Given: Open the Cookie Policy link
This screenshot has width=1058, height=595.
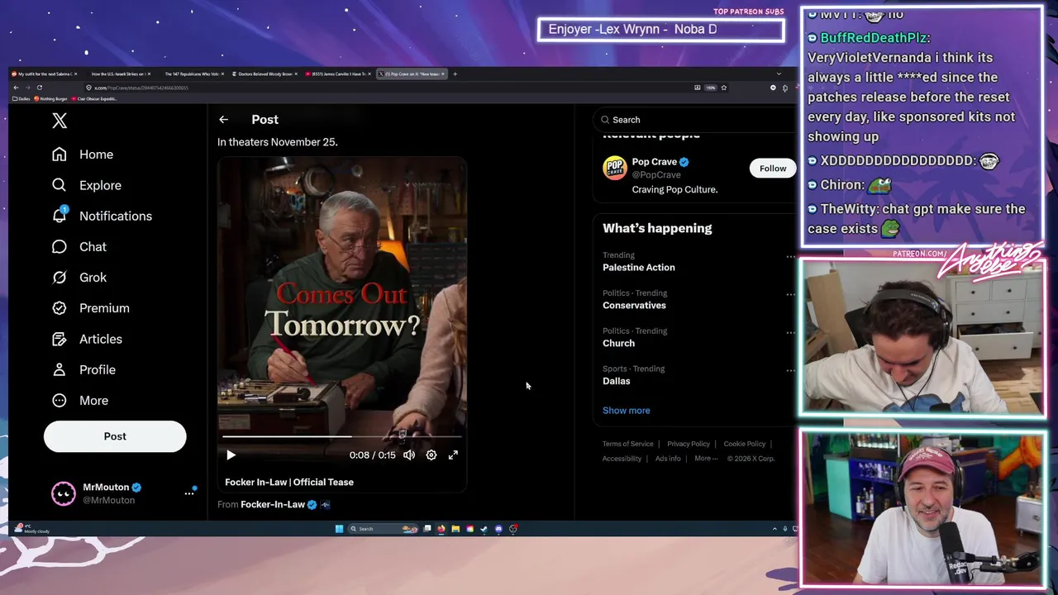Looking at the screenshot, I should [745, 444].
